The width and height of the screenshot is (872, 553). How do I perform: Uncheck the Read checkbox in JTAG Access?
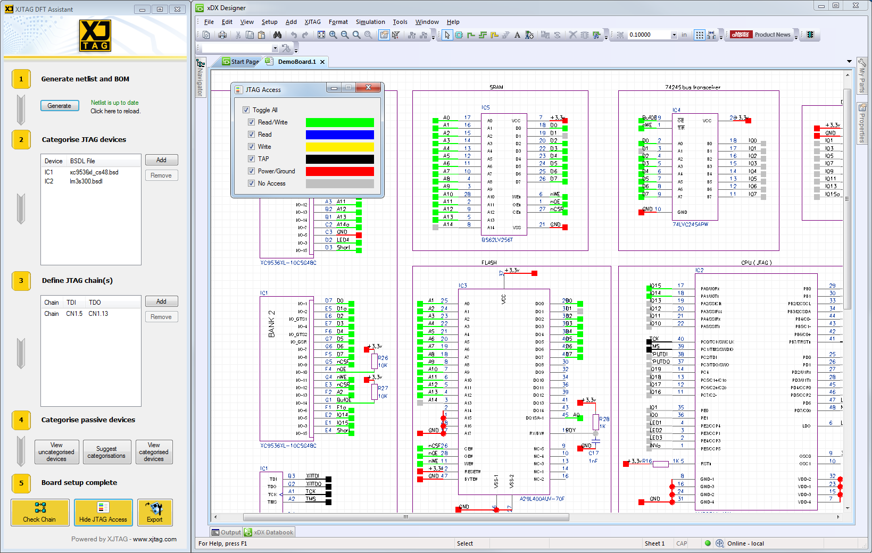(x=251, y=135)
